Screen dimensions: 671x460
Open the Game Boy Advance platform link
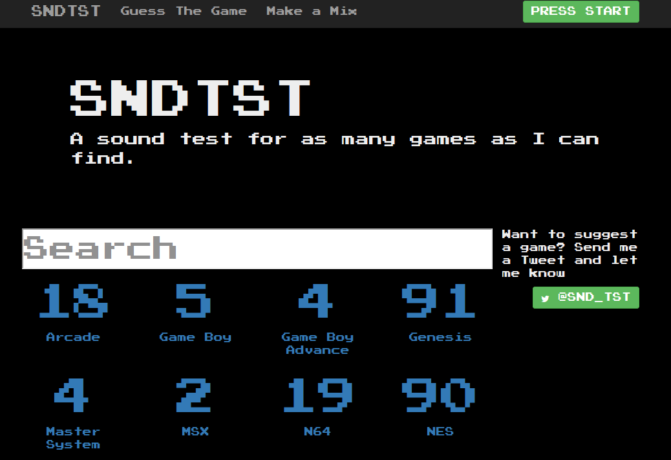[x=317, y=320]
